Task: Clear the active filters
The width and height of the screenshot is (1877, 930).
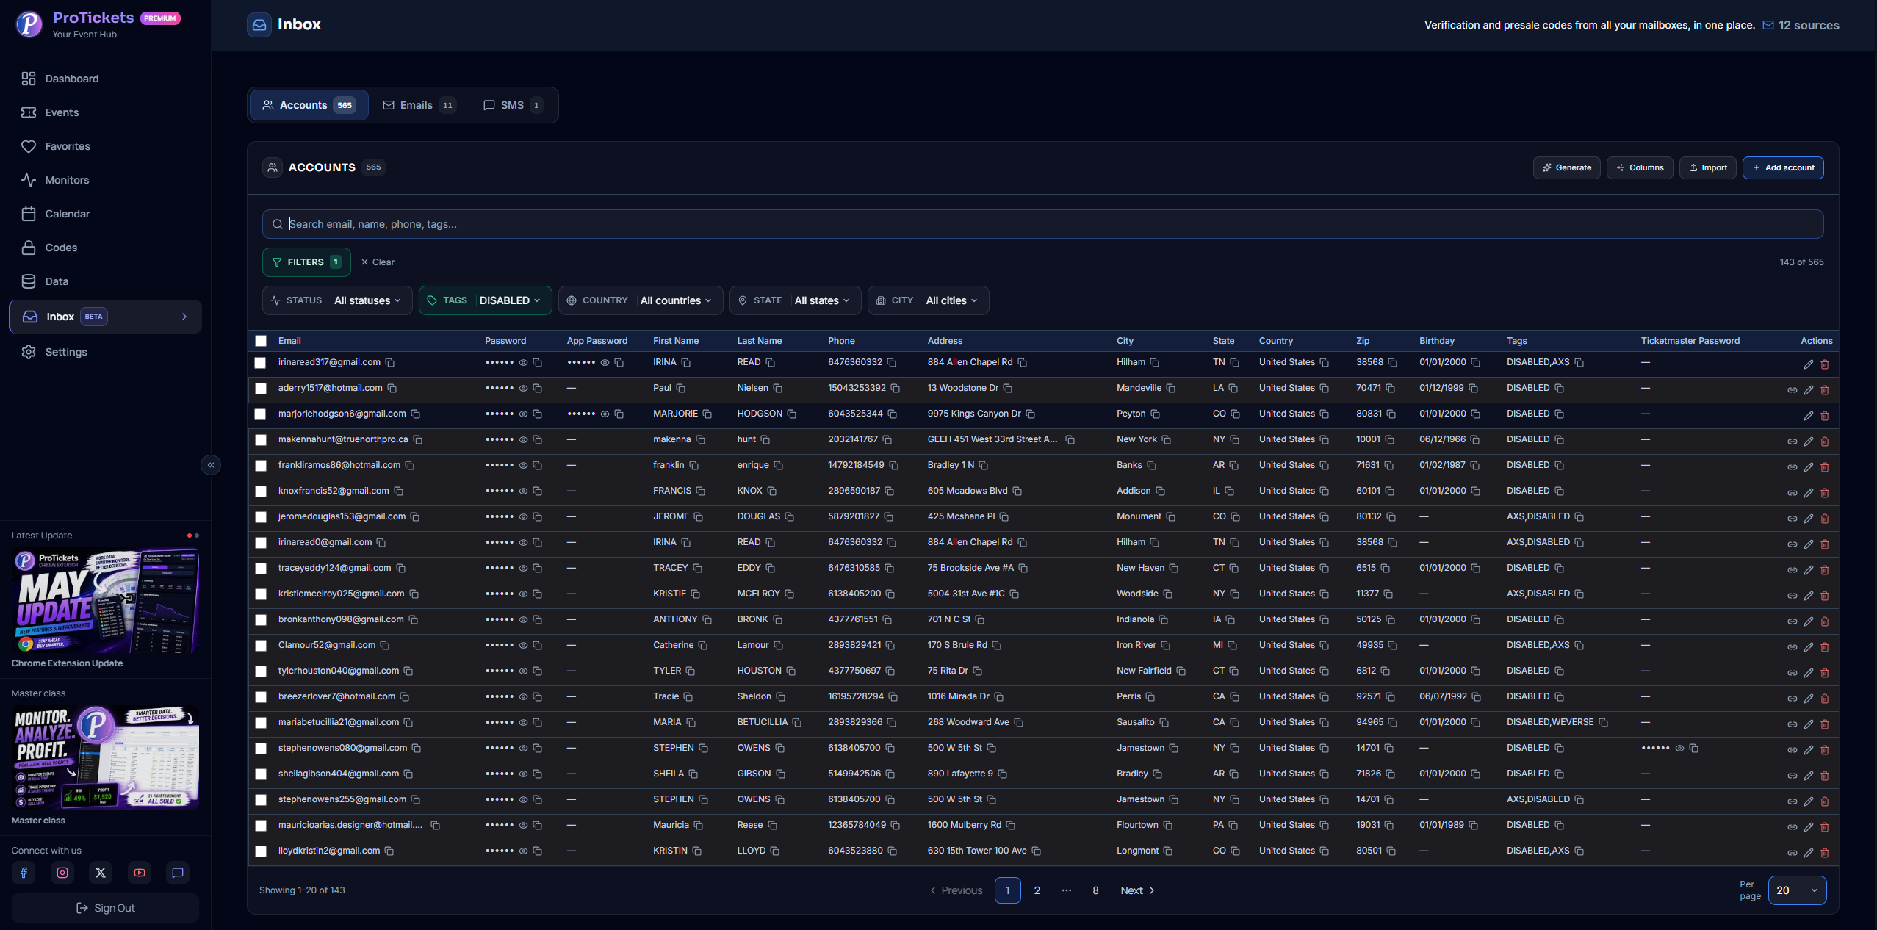Action: coord(378,262)
